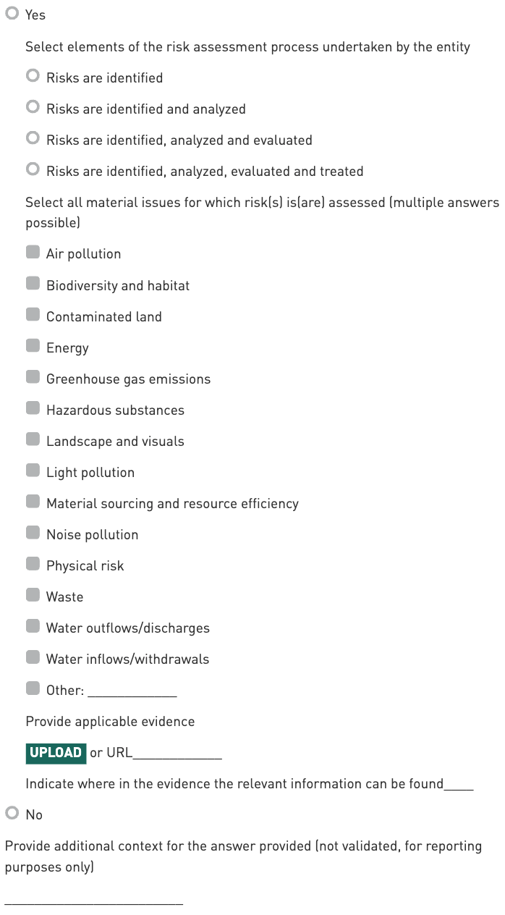Tick the Physical risk checkbox
The height and width of the screenshot is (915, 505).
[x=33, y=564]
